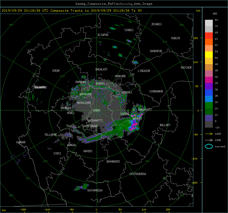The image size is (228, 213).
Task: Click the yellow 24SR arrow legend icon
Action: 209,134
